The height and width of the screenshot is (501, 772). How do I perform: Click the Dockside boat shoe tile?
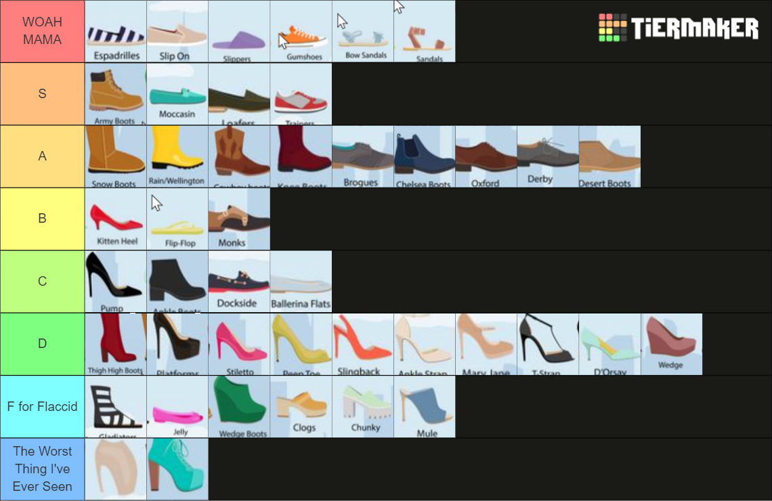(x=238, y=282)
